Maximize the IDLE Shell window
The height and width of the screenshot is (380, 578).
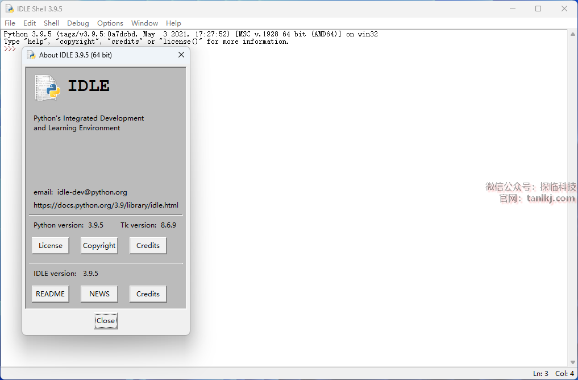[538, 9]
